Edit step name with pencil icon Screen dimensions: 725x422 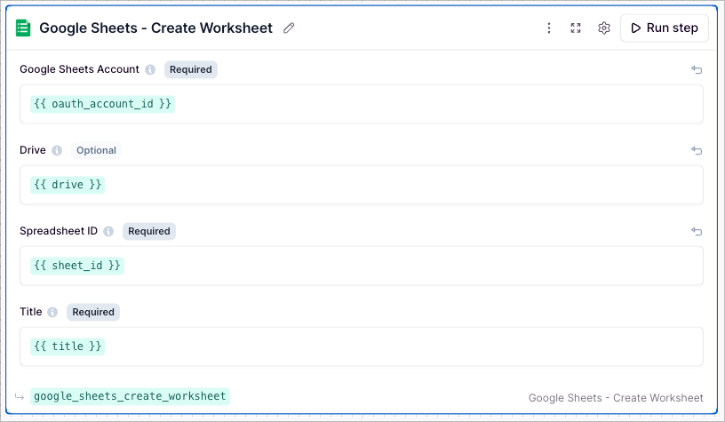289,28
